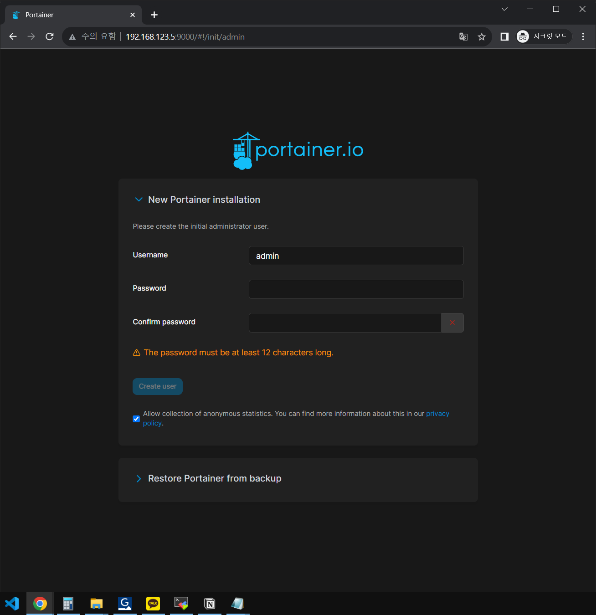Open the Chrome three-dot menu
The width and height of the screenshot is (596, 615).
tap(583, 36)
